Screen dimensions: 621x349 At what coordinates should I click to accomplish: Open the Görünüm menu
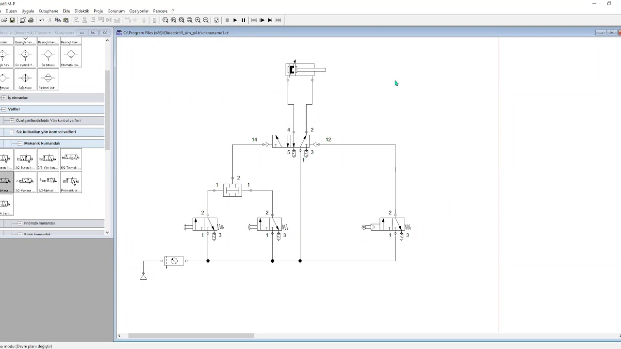point(116,11)
